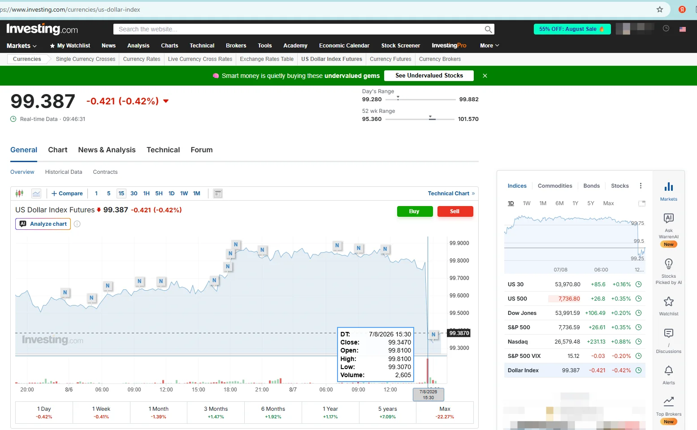697x430 pixels.
Task: Open the news/table icon in chart toolbar
Action: click(x=218, y=193)
